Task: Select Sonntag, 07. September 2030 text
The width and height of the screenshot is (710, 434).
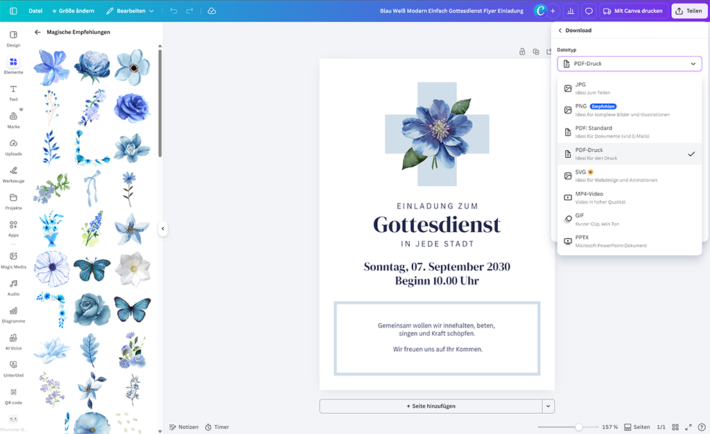Action: pos(437,266)
